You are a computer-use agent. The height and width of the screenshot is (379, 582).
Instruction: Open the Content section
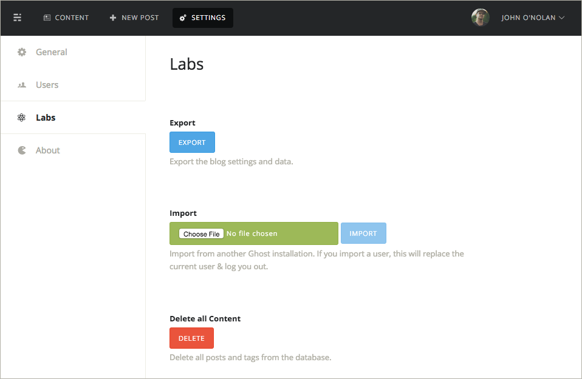point(66,18)
